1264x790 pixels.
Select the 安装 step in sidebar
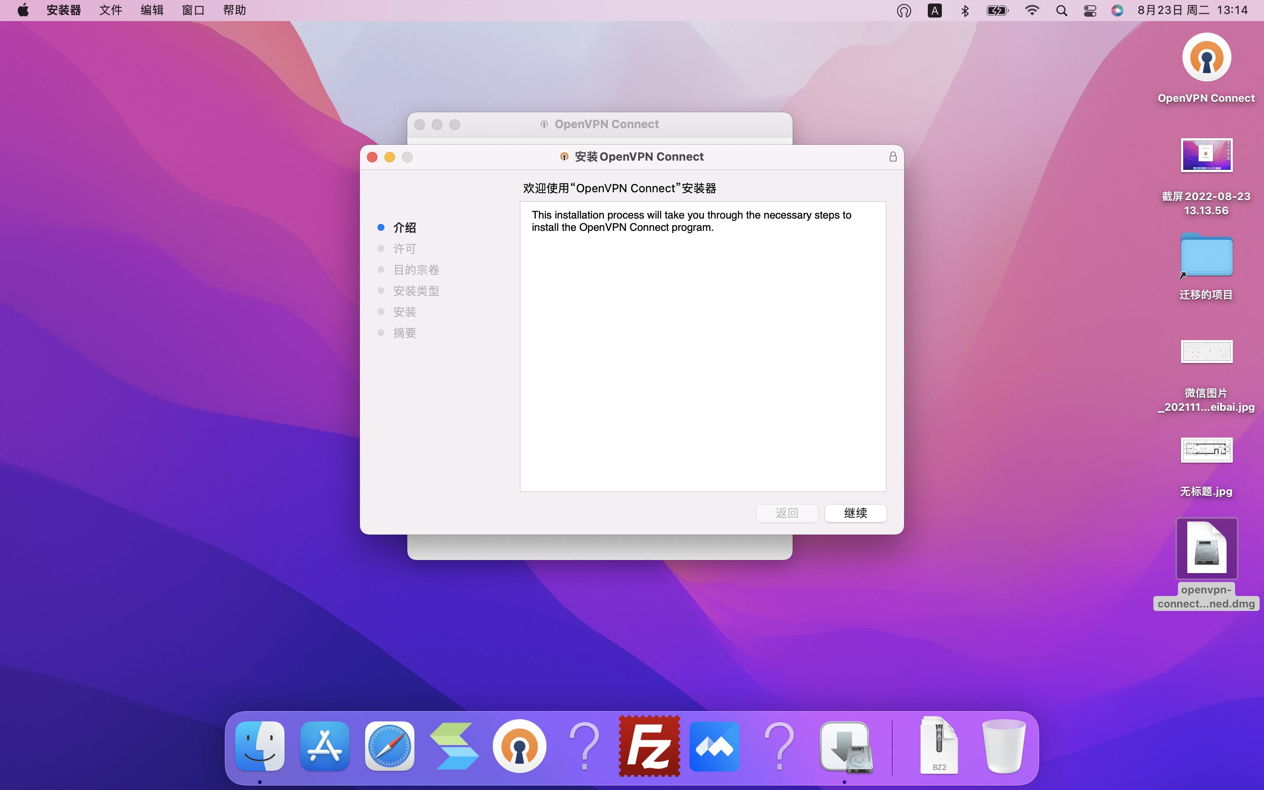pos(404,312)
